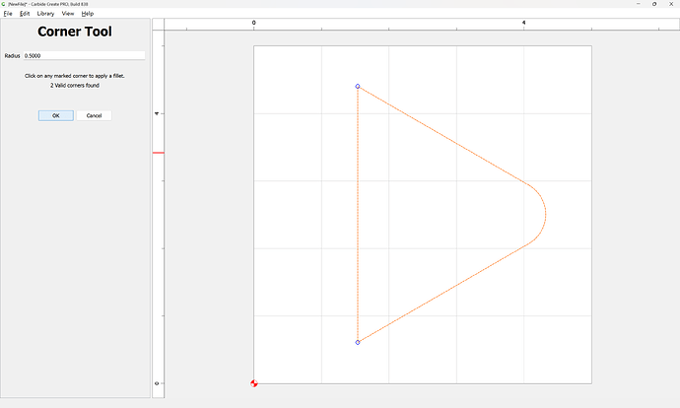Click the Carbide Create app icon in title bar

click(x=4, y=4)
